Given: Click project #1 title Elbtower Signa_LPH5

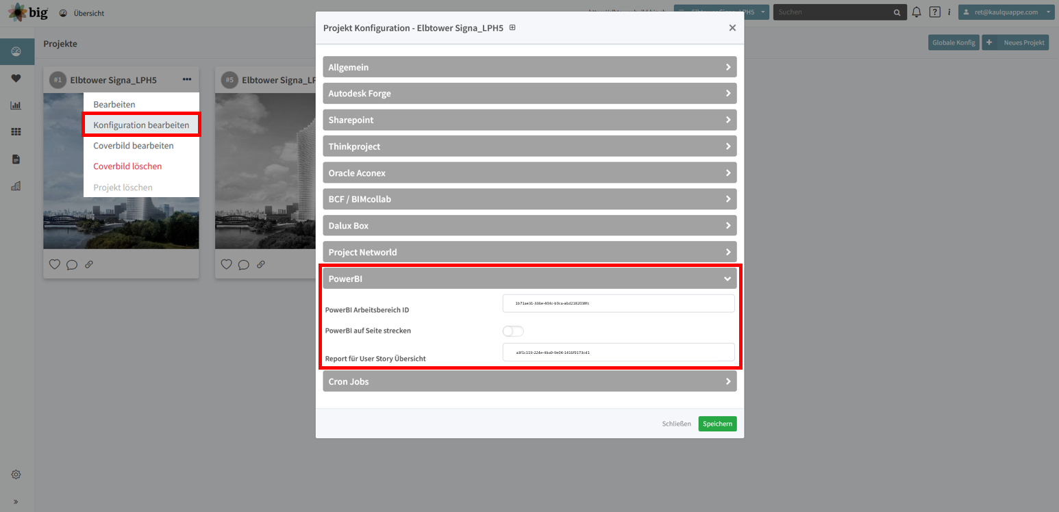Looking at the screenshot, I should coord(114,80).
